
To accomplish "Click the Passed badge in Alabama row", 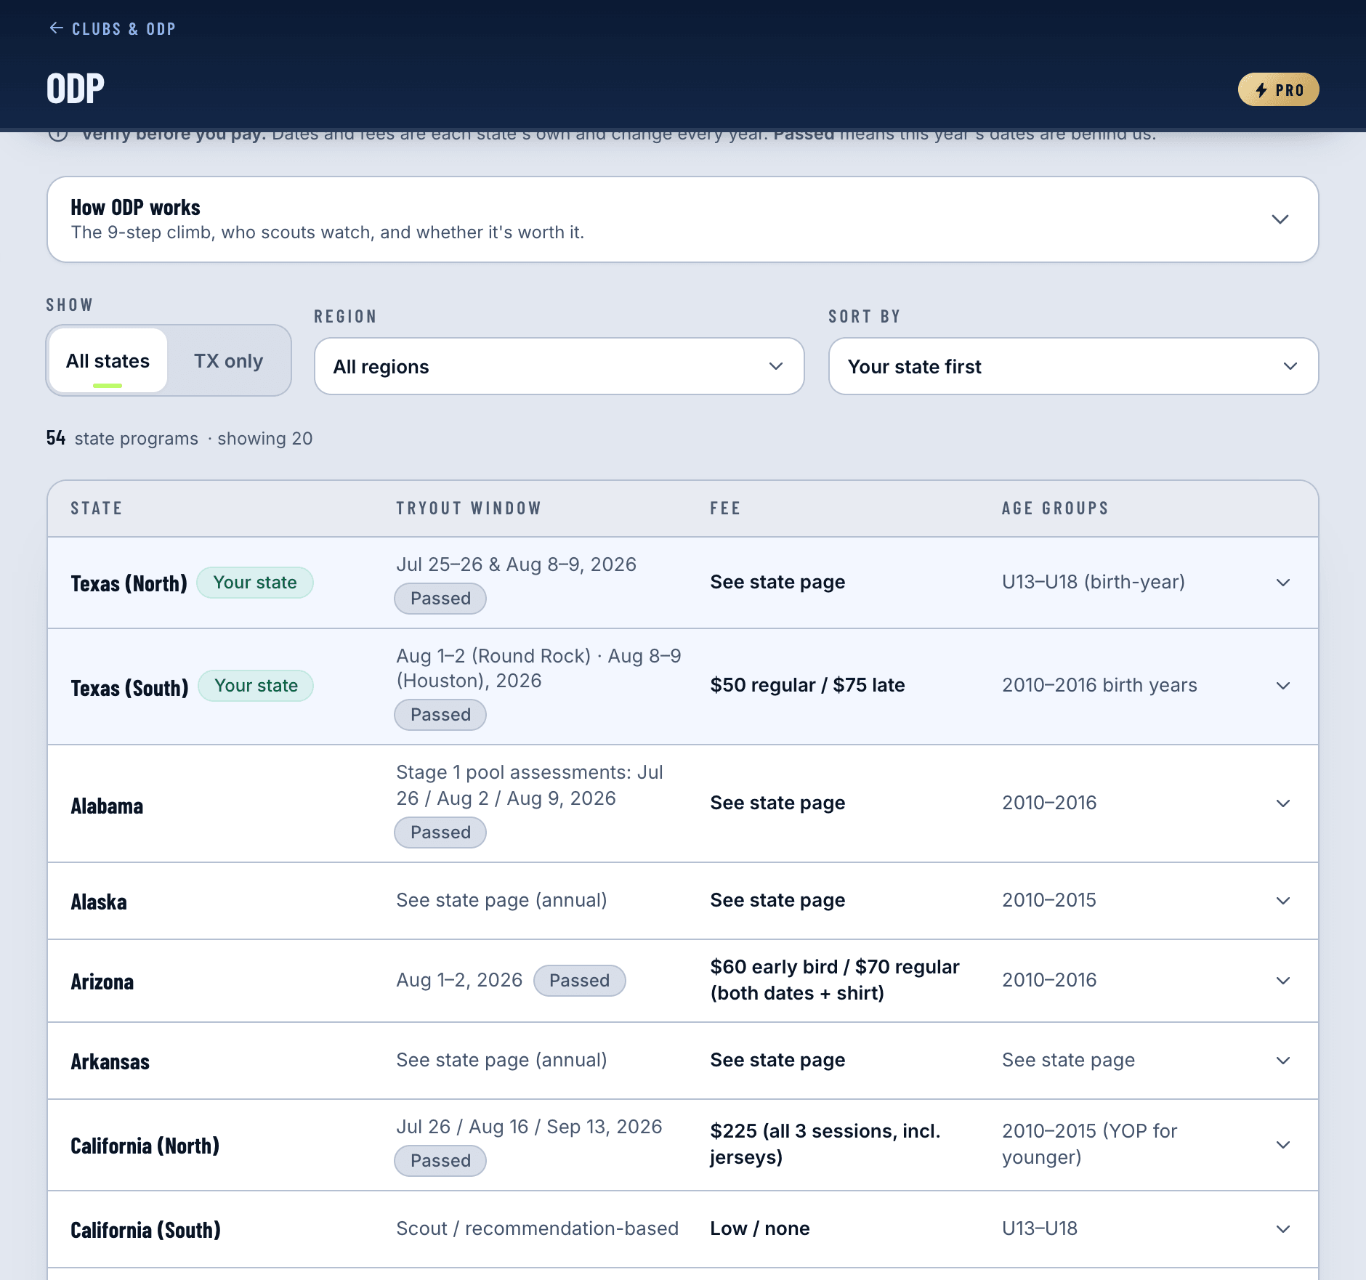I will [x=440, y=833].
